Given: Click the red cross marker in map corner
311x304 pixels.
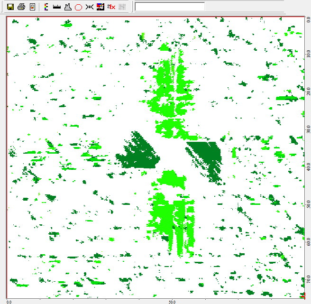Looking at the screenshot, I should 302,296.
